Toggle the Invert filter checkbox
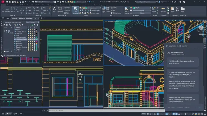 pos(5,51)
